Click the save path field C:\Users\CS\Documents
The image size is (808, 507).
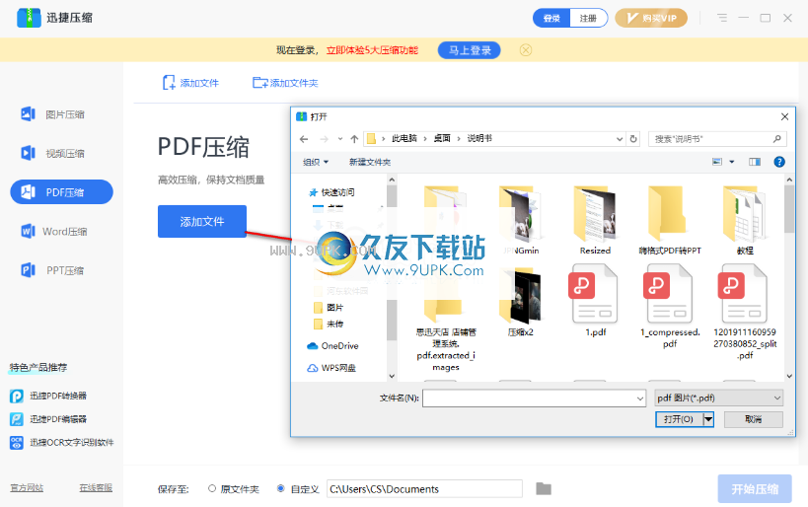pos(424,488)
